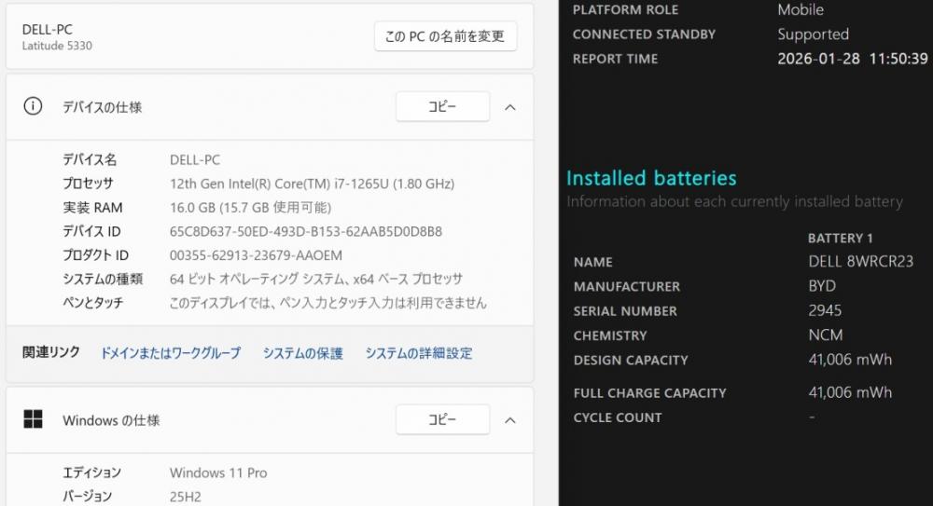
Task: Click processor value i7-1265U text
Action: [312, 184]
